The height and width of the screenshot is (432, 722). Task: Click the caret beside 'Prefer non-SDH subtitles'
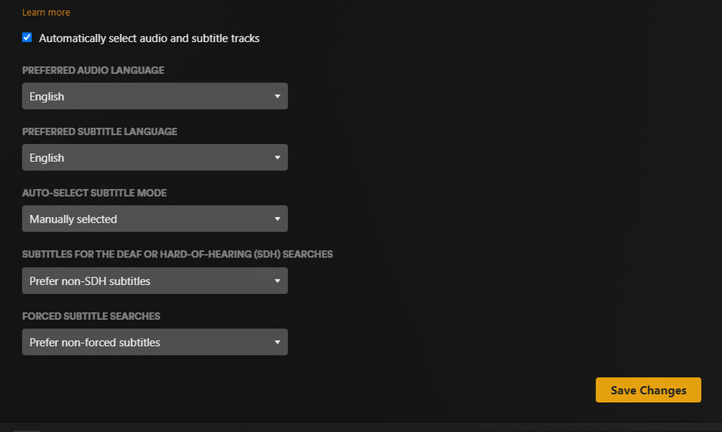277,280
